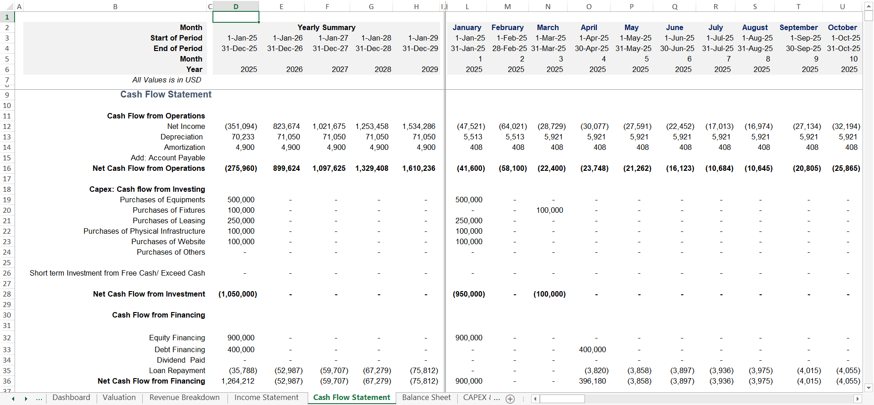The height and width of the screenshot is (405, 874).
Task: Select column U header
Action: 843,6
